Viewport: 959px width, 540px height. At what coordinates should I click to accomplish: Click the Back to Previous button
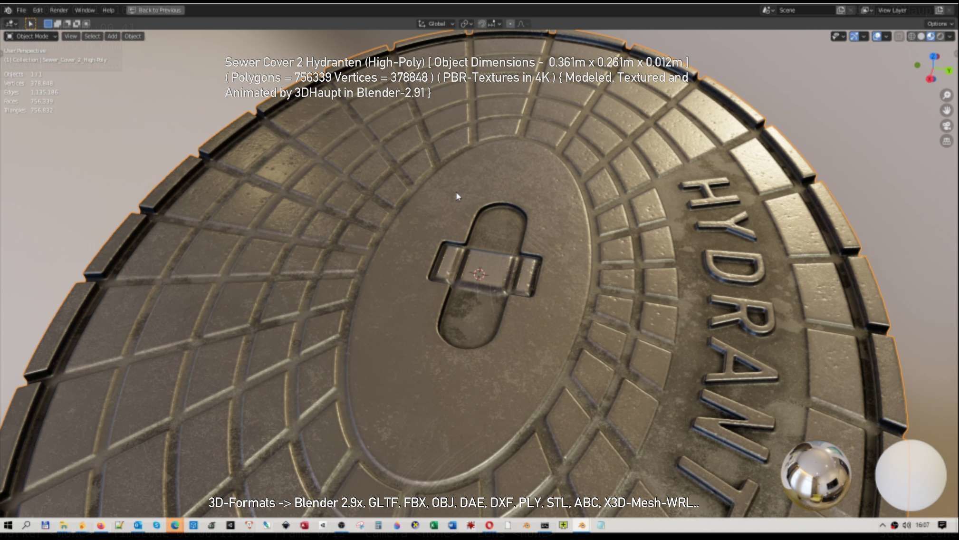(x=155, y=10)
